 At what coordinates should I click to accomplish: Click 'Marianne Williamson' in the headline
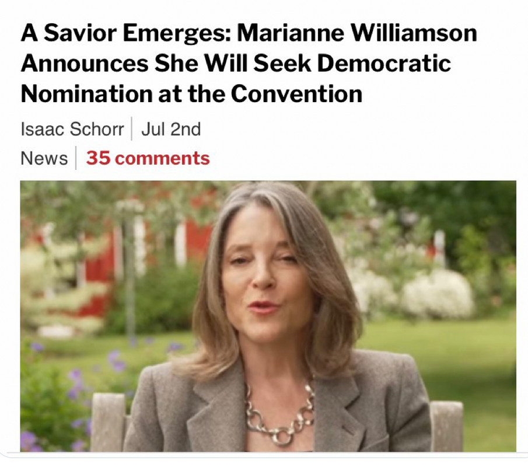pyautogui.click(x=357, y=33)
